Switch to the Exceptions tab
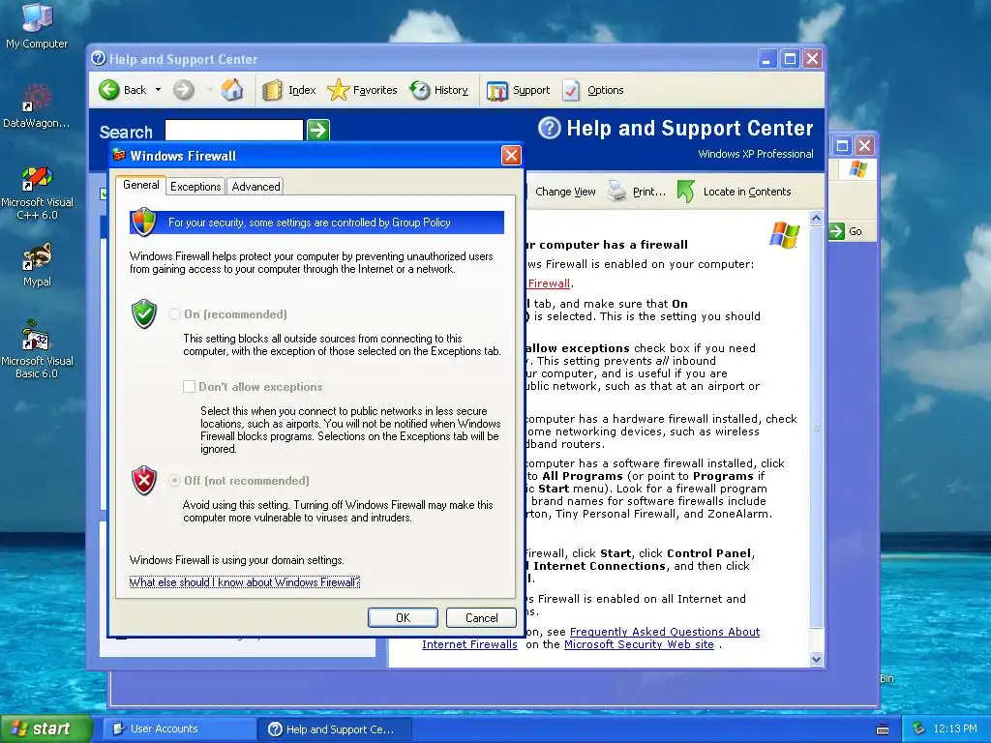Image resolution: width=991 pixels, height=743 pixels. point(195,187)
